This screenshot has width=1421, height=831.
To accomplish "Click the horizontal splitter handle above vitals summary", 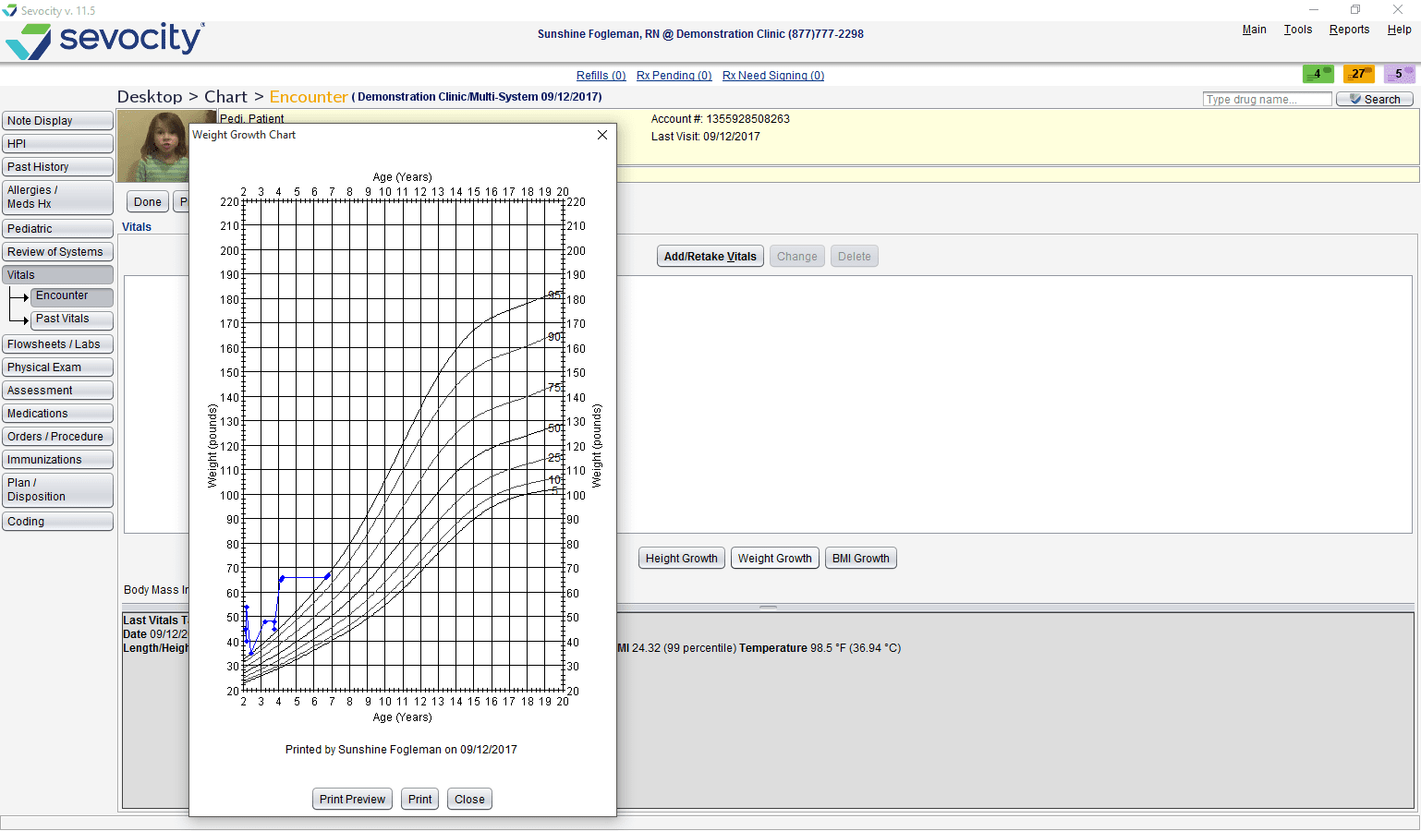I will tap(768, 608).
